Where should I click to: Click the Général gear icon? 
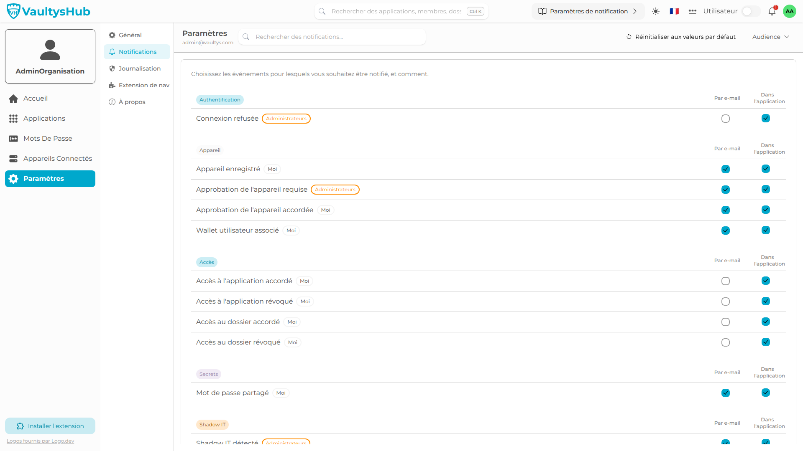click(x=112, y=35)
